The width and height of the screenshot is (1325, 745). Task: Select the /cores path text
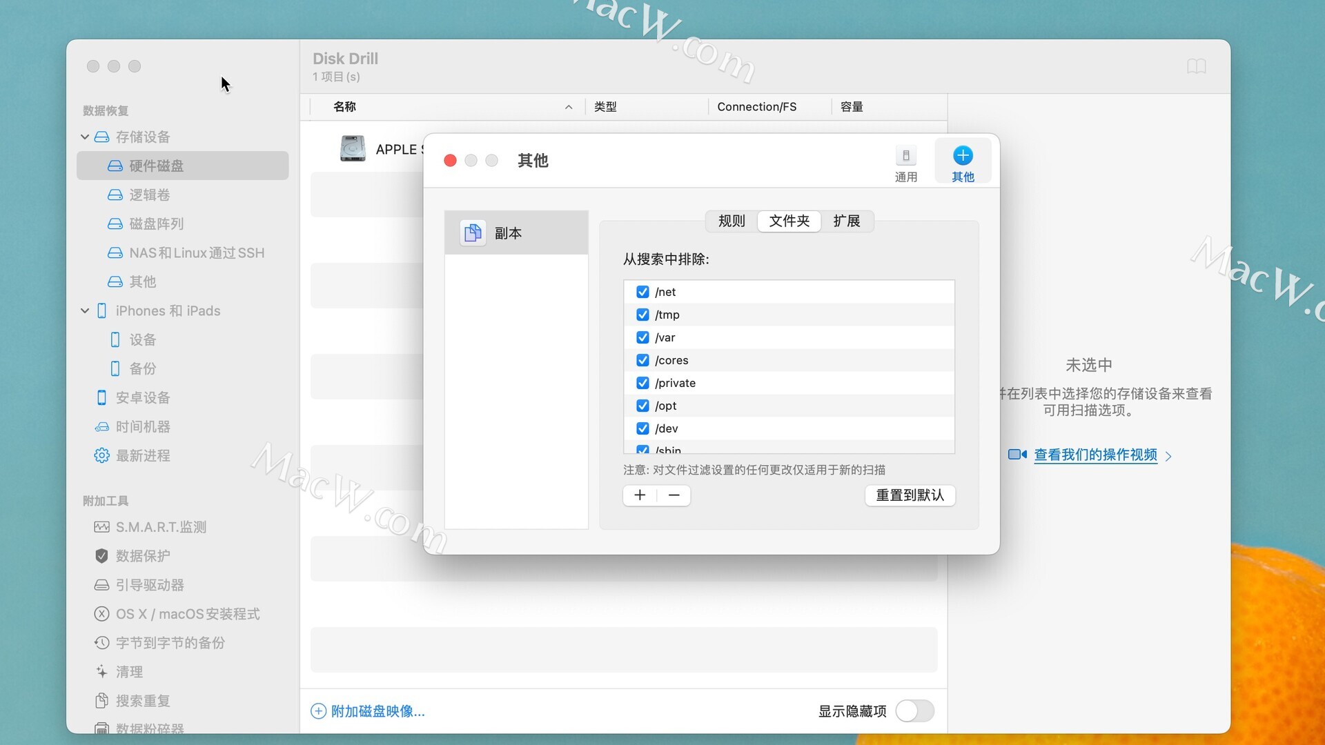[x=671, y=360]
